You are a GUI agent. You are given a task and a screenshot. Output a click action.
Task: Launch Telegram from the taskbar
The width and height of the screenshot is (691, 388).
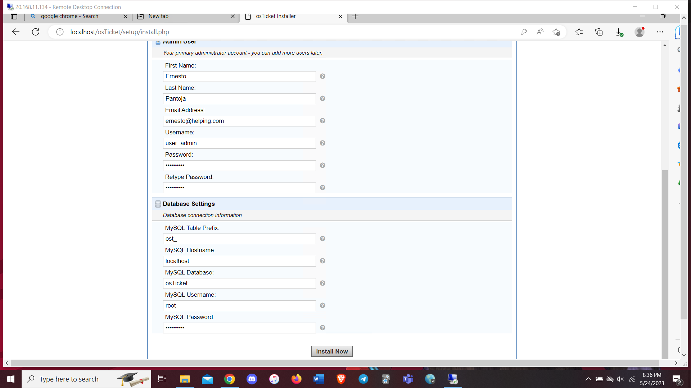pyautogui.click(x=363, y=379)
